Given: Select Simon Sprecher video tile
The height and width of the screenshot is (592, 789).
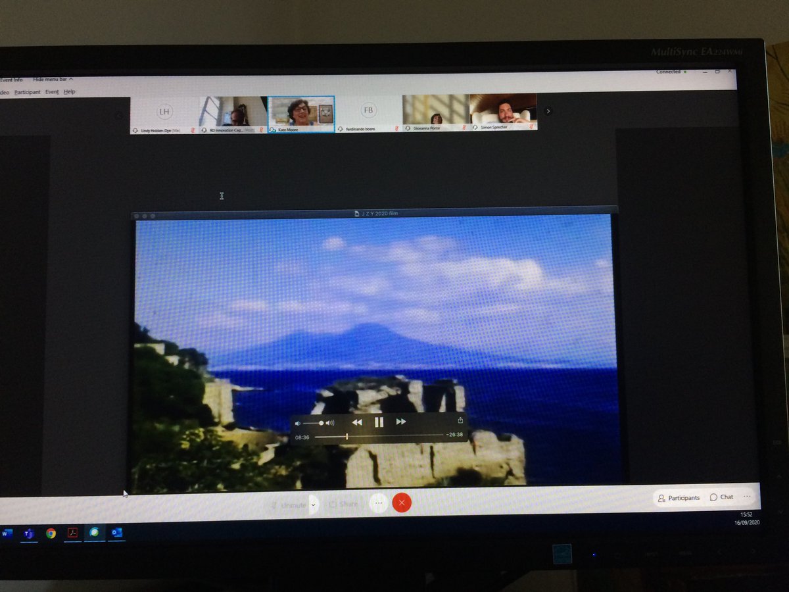Looking at the screenshot, I should coord(503,111).
